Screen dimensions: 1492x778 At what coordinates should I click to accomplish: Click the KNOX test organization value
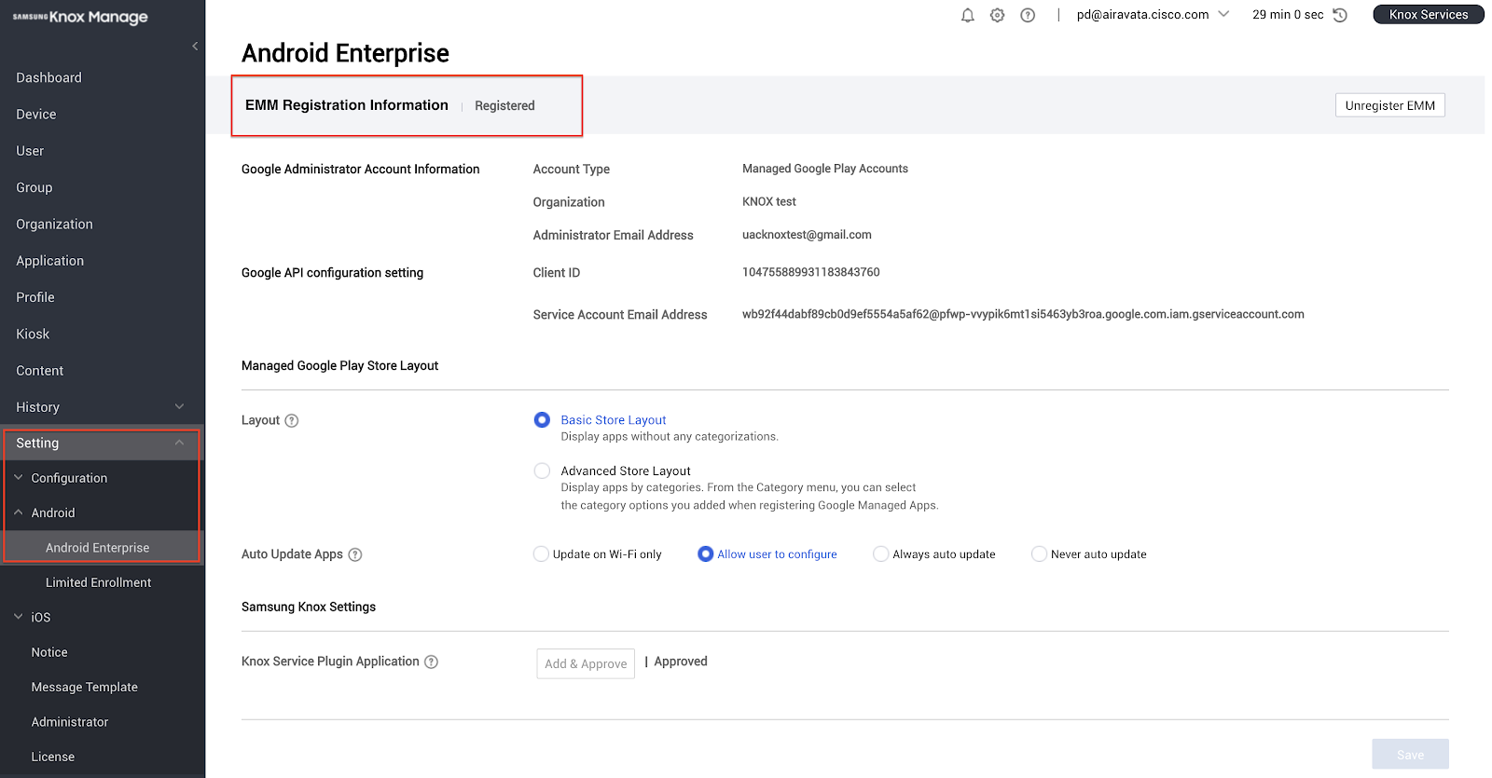pos(769,201)
